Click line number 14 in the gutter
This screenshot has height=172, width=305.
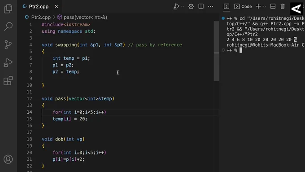[29, 112]
